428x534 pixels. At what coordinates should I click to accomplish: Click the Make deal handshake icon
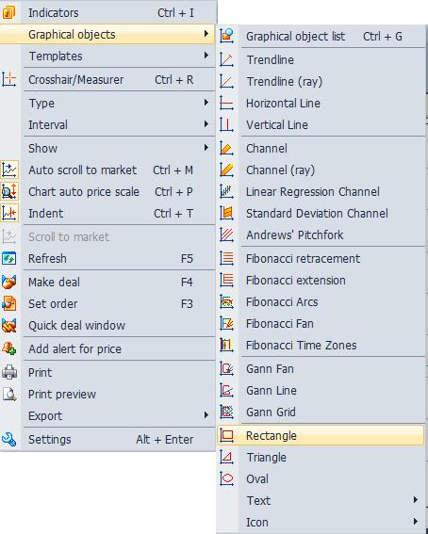pos(8,282)
